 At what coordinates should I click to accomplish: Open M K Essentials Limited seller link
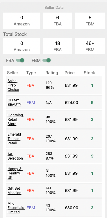[x=16, y=208]
